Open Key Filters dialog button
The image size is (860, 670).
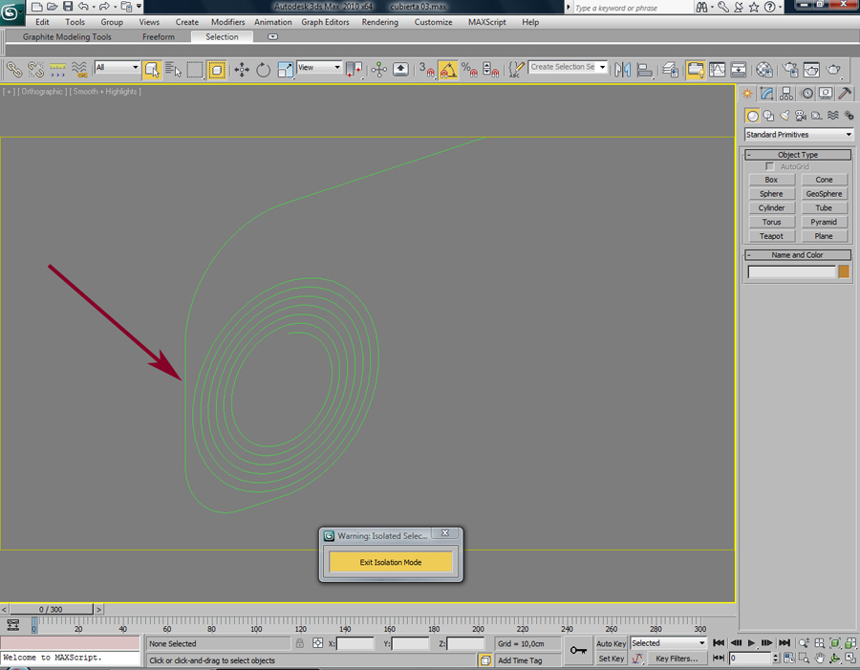677,659
